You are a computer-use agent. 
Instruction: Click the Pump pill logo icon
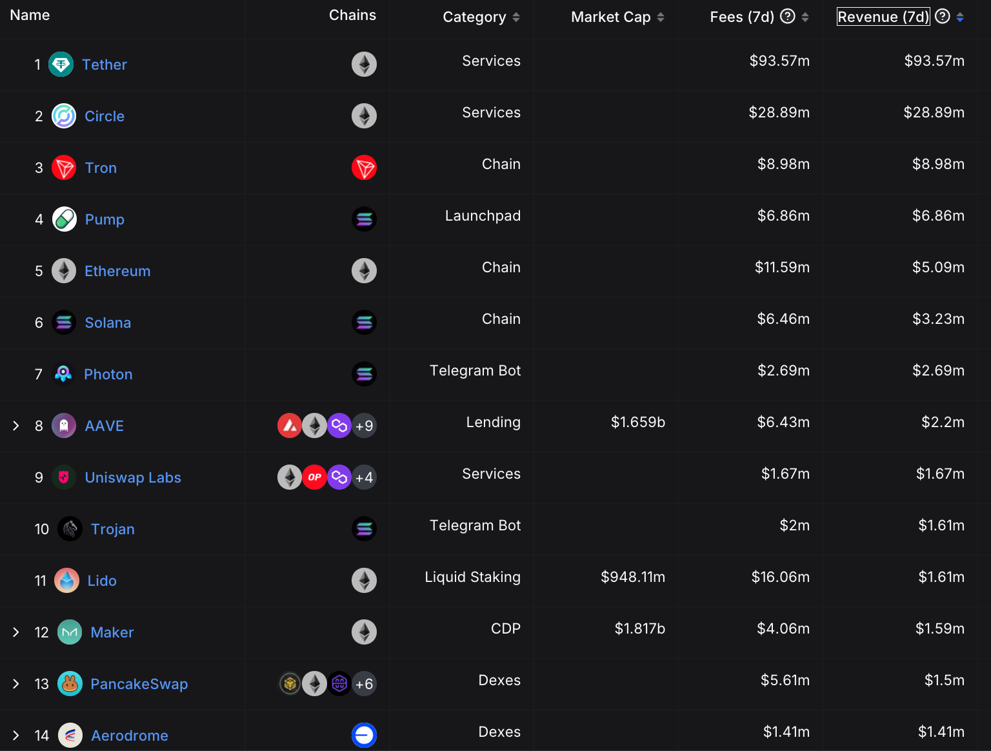[65, 219]
